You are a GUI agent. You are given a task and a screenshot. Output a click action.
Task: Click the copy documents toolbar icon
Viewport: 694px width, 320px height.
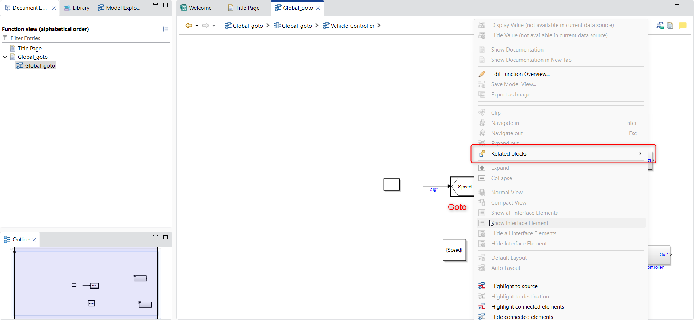coord(670,26)
